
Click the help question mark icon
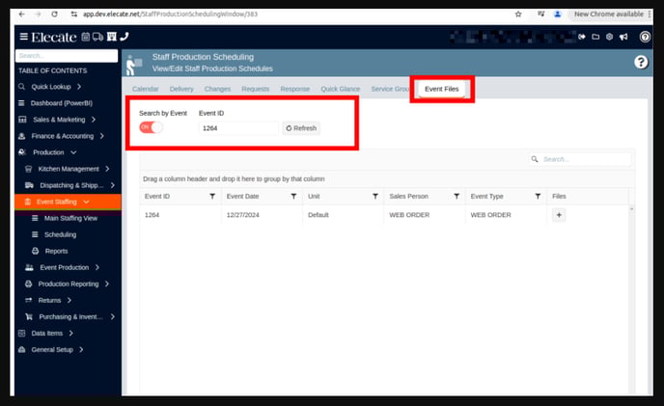(x=641, y=62)
